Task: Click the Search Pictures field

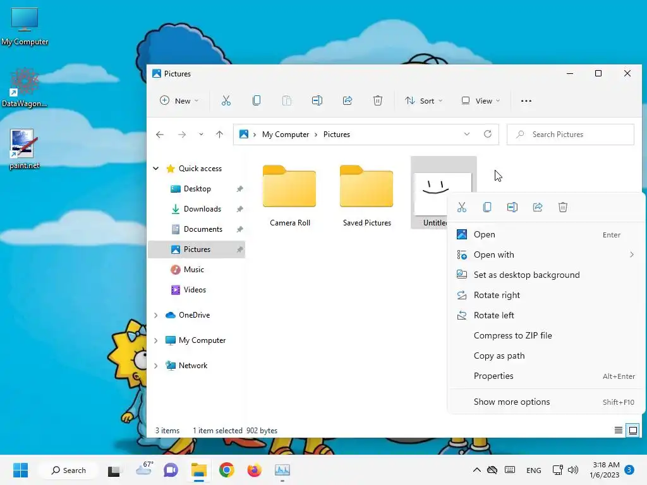Action: pos(571,135)
